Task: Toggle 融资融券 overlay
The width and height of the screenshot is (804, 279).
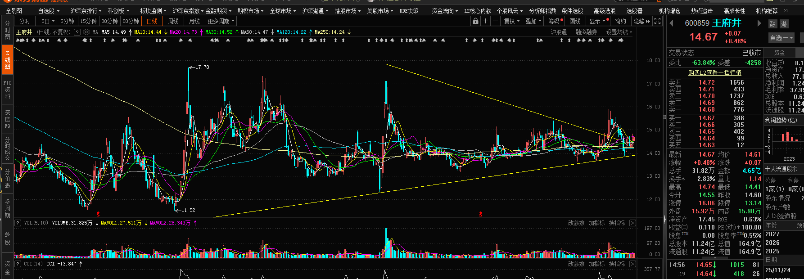Action: tap(586, 32)
